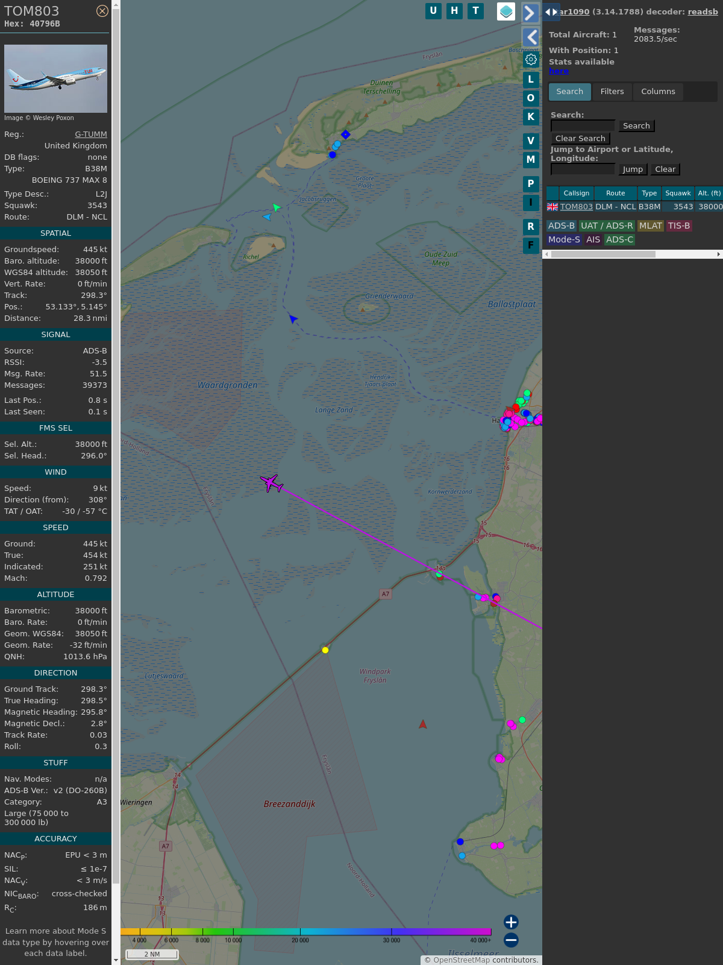Viewport: 723px width, 965px height.
Task: Switch to the Filters tab
Action: coord(612,92)
